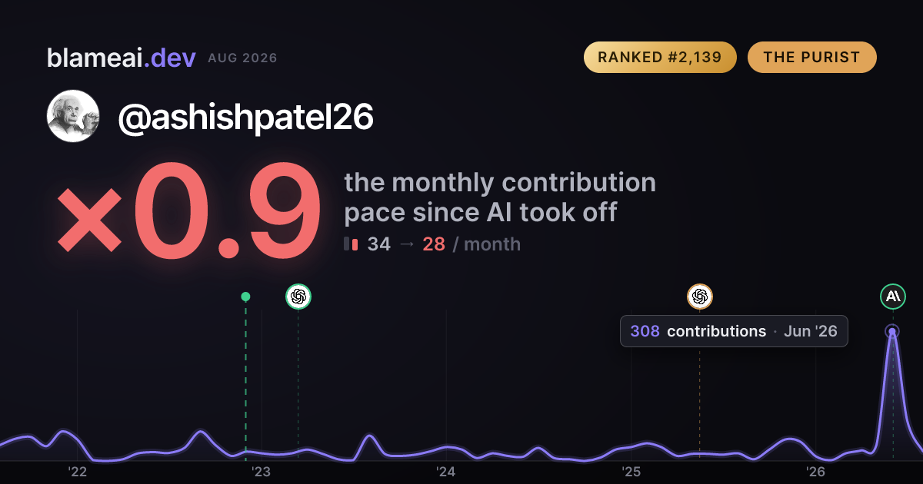Click the orange-ringed OpenAI marker icon

pyautogui.click(x=700, y=297)
